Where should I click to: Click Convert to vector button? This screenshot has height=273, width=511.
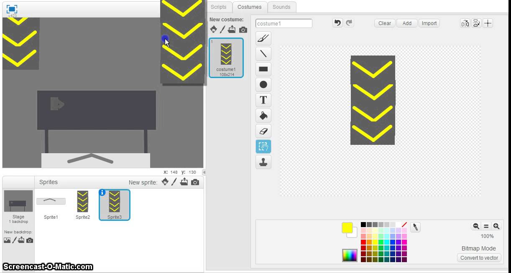click(479, 258)
